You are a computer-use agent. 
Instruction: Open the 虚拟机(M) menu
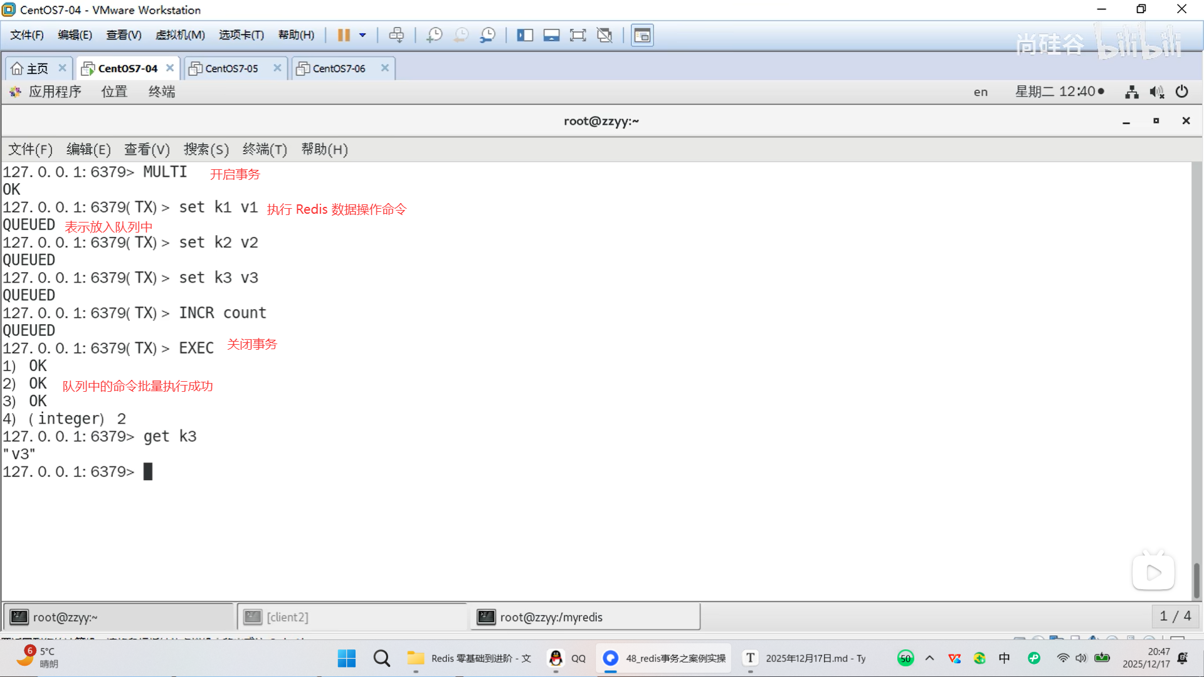[180, 35]
